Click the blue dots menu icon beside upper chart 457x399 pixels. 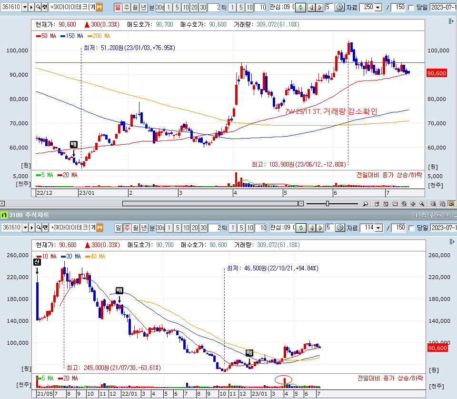[451, 21]
